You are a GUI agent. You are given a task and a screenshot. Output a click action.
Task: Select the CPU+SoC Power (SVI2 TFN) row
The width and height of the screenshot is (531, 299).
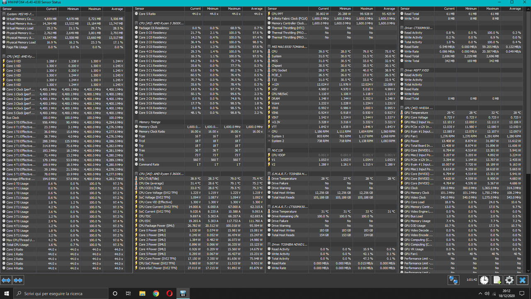point(199,268)
